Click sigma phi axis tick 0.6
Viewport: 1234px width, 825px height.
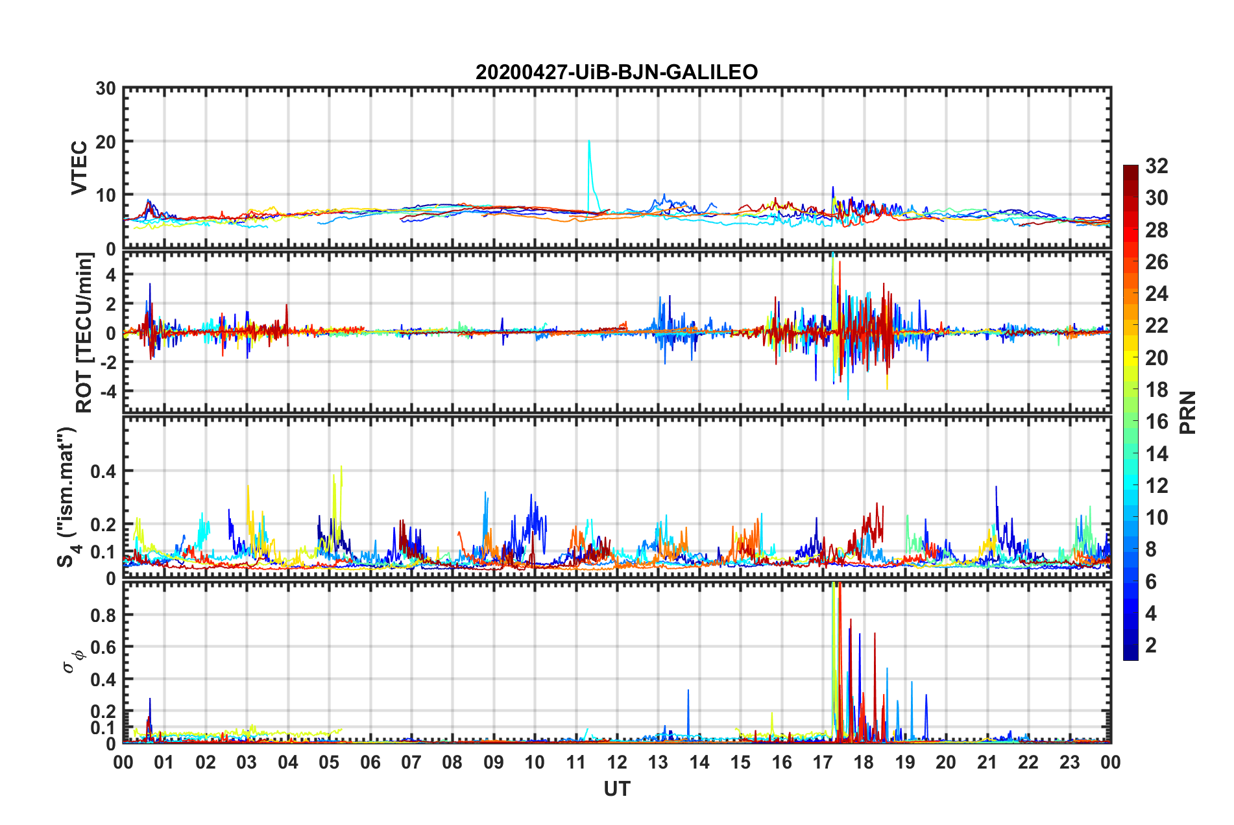103,647
